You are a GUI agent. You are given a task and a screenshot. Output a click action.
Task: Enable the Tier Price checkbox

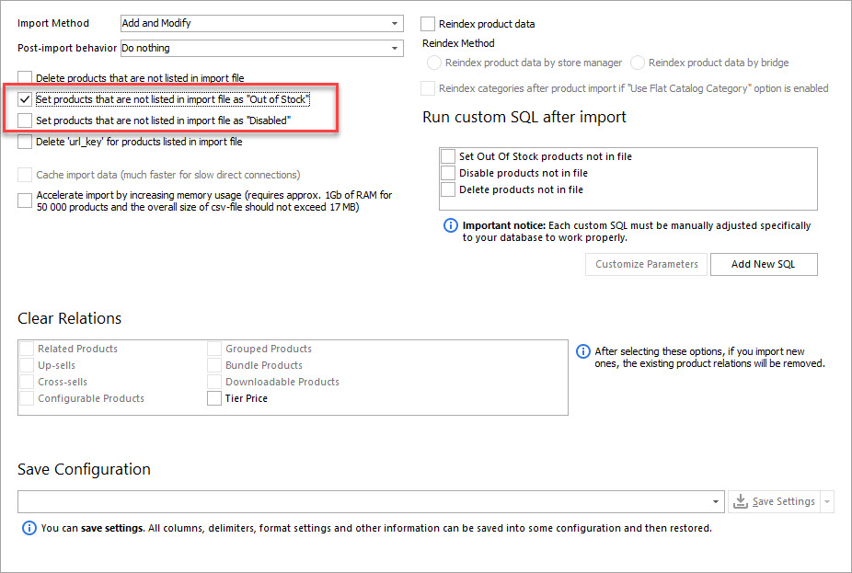[214, 398]
